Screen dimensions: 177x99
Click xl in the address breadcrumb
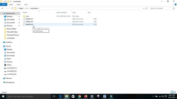click(27, 8)
